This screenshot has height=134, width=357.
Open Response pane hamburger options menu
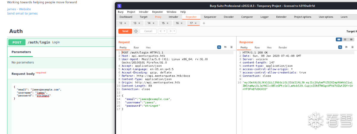pyautogui.click(x=353, y=47)
